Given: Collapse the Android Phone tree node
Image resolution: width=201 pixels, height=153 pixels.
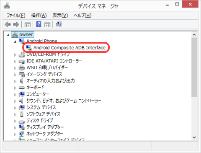Looking at the screenshot, I should 15,41.
